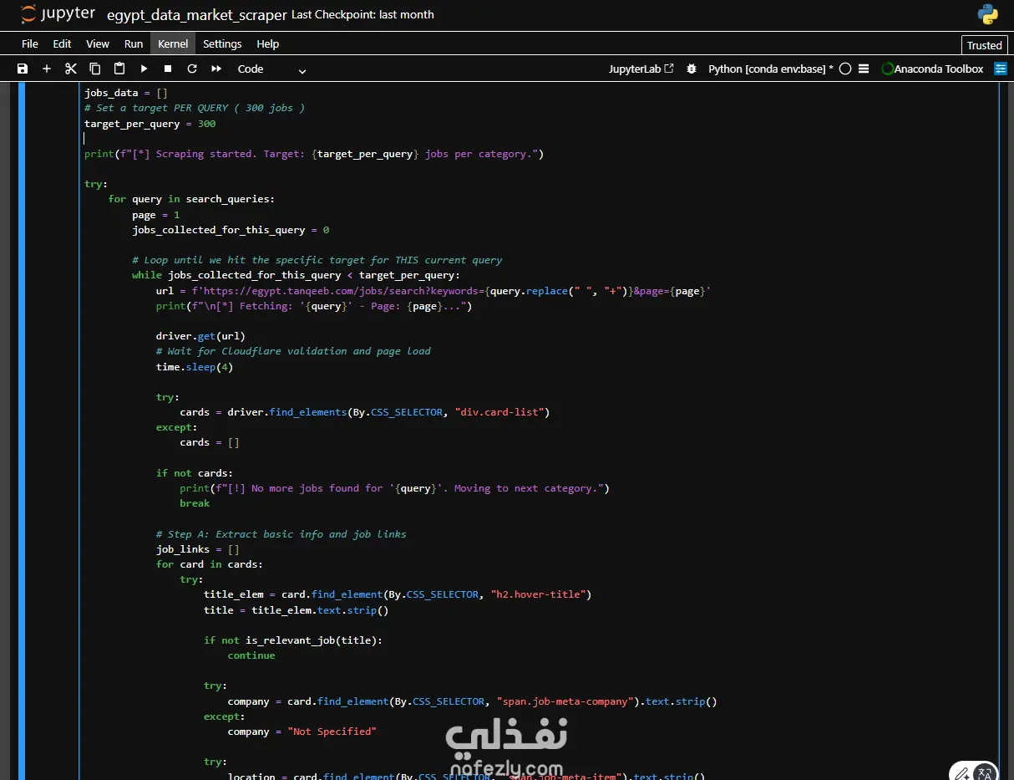Click the target_per_query = 300 line
Screen dimensions: 1014x780
pyautogui.click(x=150, y=124)
